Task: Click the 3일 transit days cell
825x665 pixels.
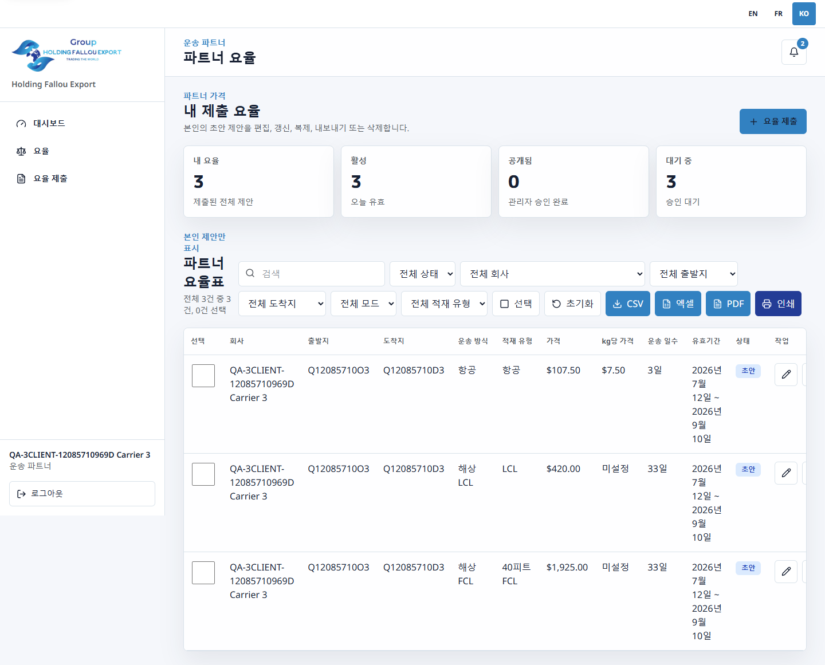Action: [x=655, y=370]
